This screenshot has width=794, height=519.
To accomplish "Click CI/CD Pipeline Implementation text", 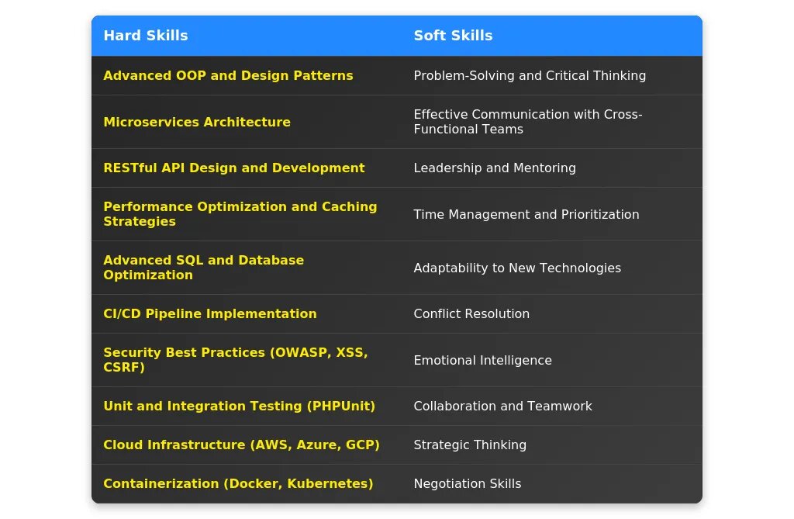I will click(x=210, y=314).
